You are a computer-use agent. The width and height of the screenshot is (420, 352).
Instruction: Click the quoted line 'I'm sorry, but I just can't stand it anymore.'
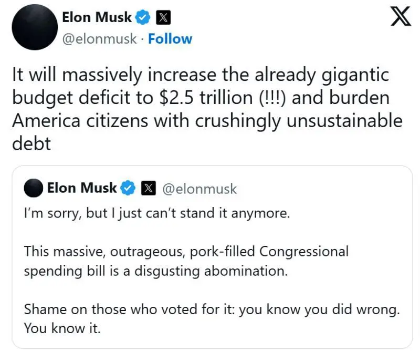pyautogui.click(x=157, y=214)
